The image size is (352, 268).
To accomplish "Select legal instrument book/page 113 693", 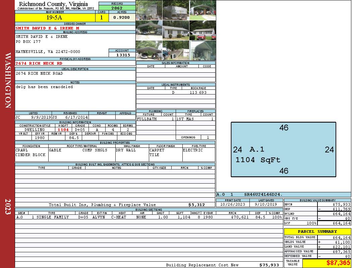I will coord(198,92).
